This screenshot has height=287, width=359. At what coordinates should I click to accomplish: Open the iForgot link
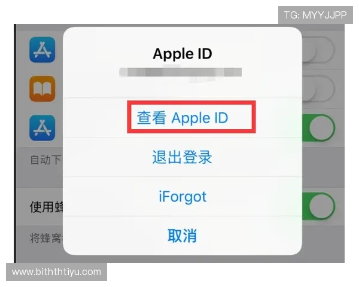coord(182,197)
